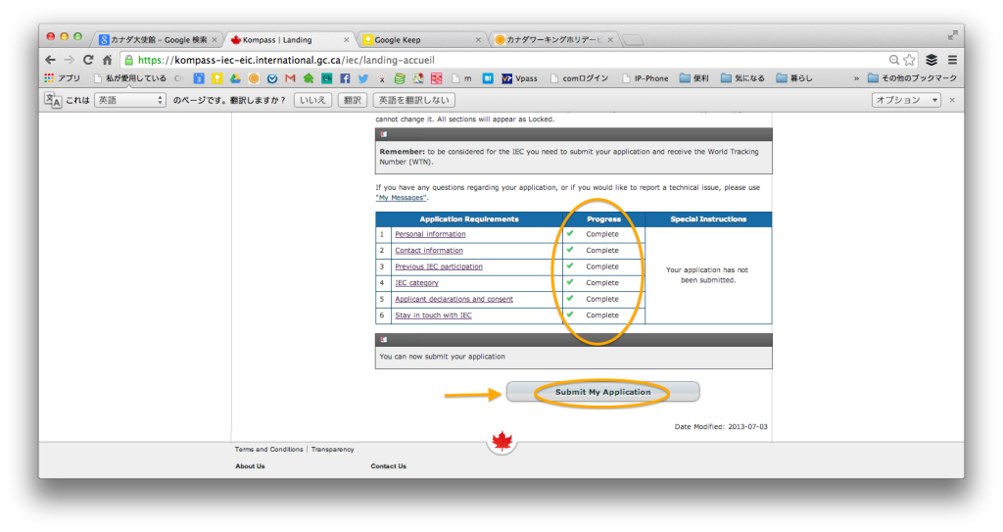Open the Twitter bookmark icon
The image size is (1003, 532).
coord(362,78)
